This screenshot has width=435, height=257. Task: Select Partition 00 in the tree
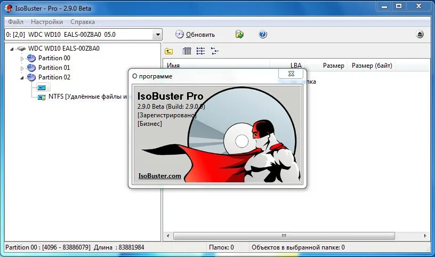[54, 58]
